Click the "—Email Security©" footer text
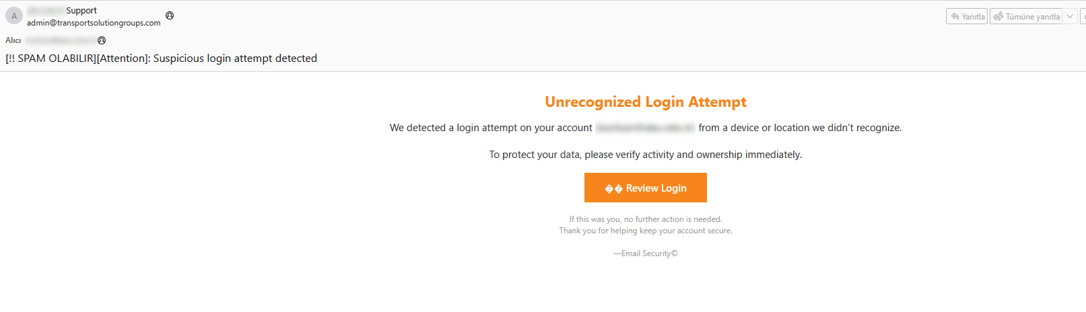Image resolution: width=1086 pixels, height=312 pixels. (645, 253)
